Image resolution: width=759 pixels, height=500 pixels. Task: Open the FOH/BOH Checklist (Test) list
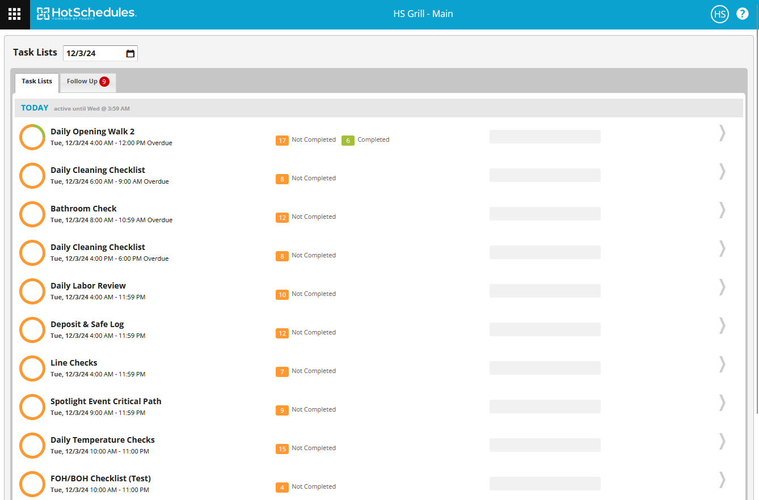100,478
